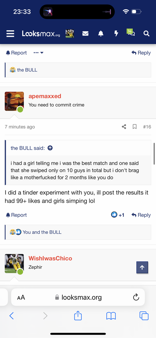Image resolution: width=156 pixels, height=338 pixels.
Task: Open WishIwasChico's profile link
Action: [x=50, y=258]
